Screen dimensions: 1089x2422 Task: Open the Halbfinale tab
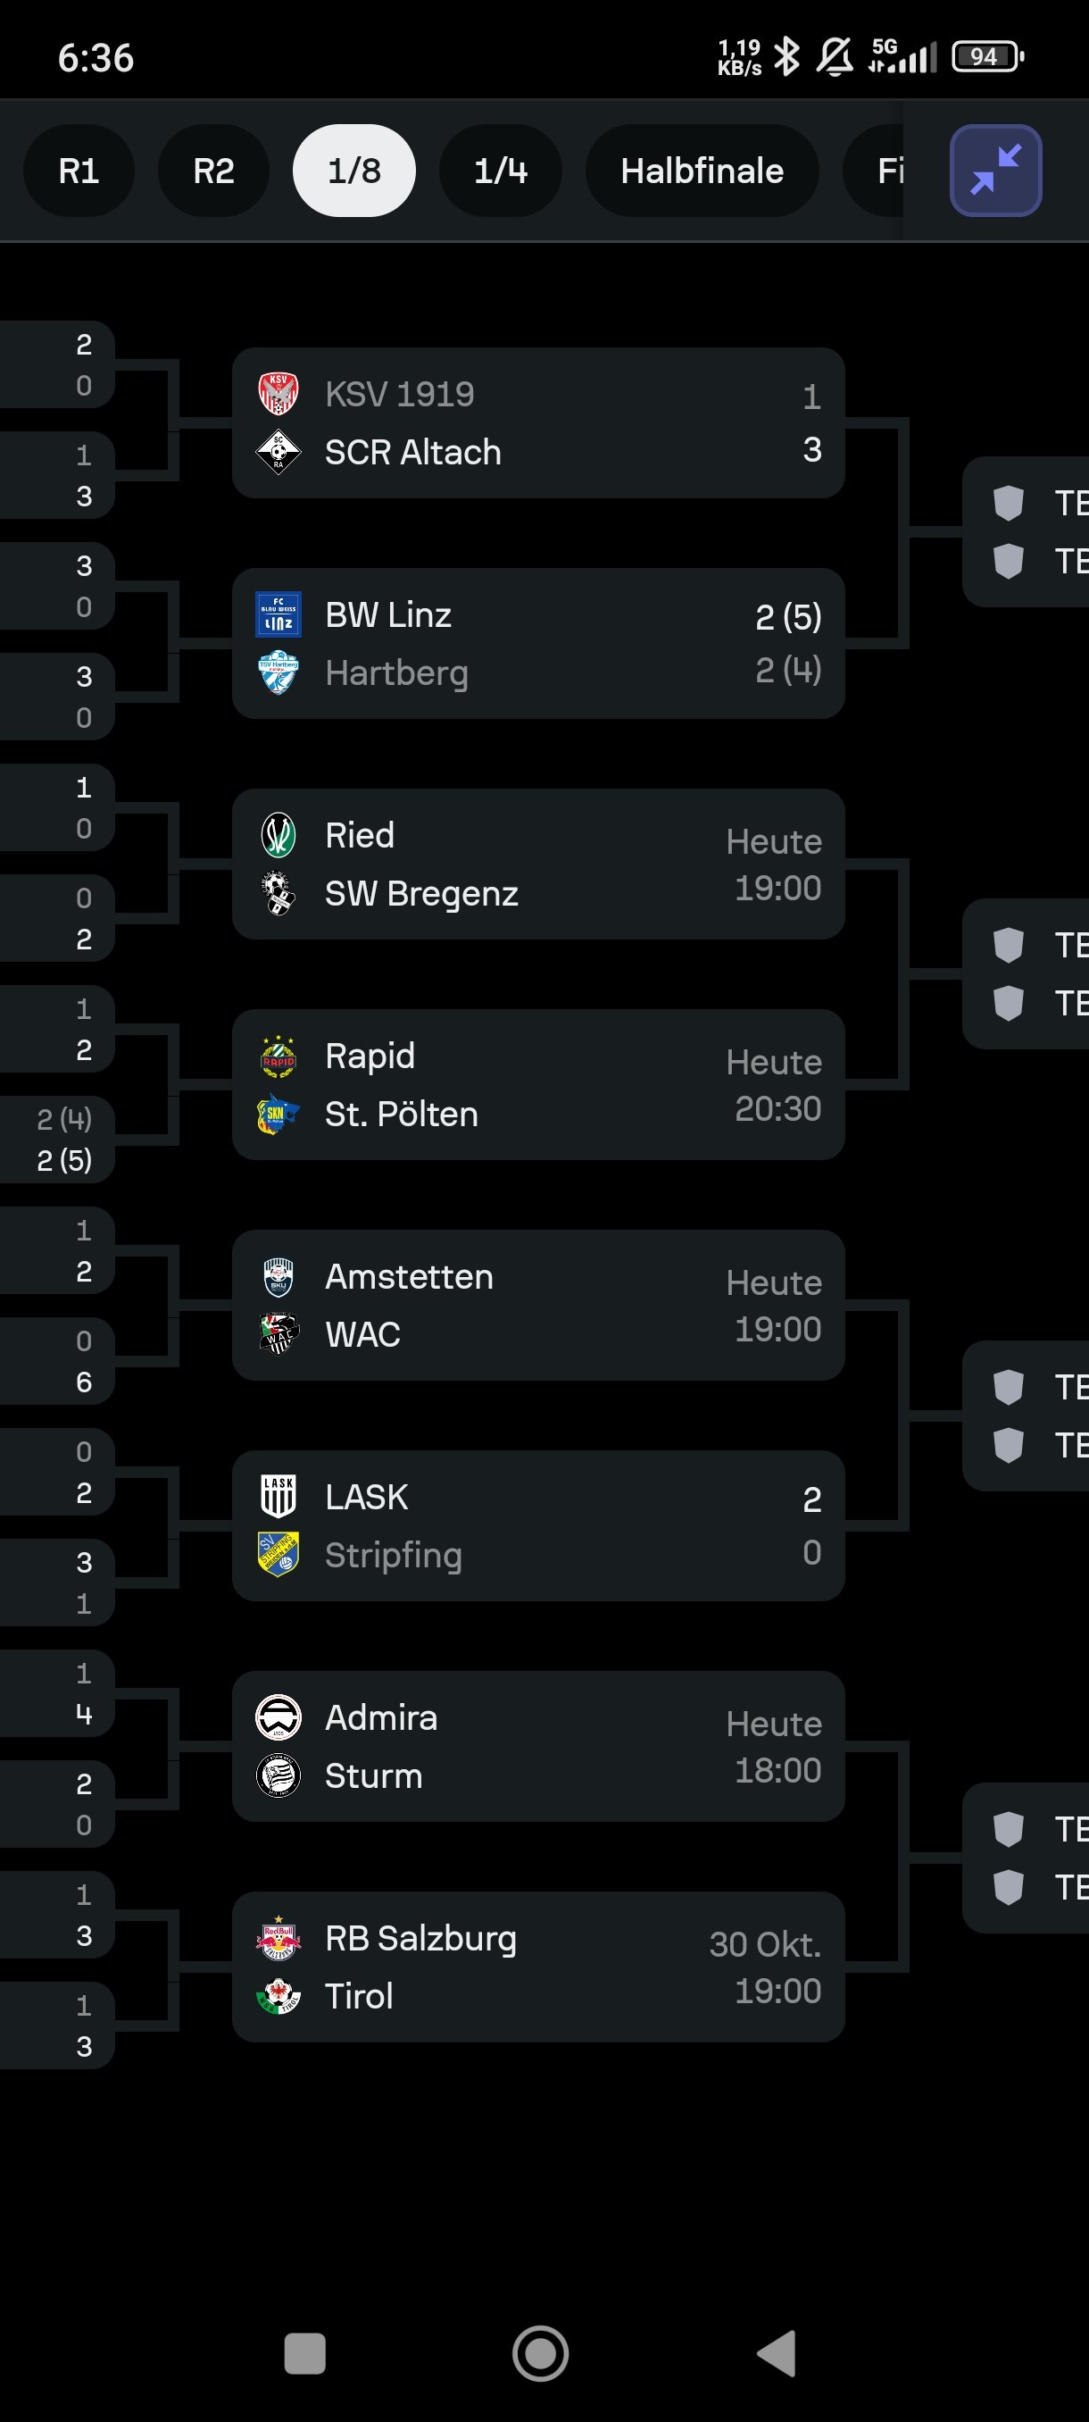701,171
